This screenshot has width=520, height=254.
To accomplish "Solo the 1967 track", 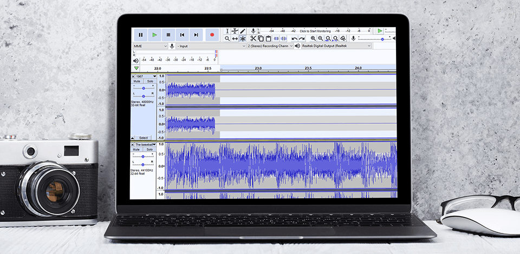I will click(149, 82).
